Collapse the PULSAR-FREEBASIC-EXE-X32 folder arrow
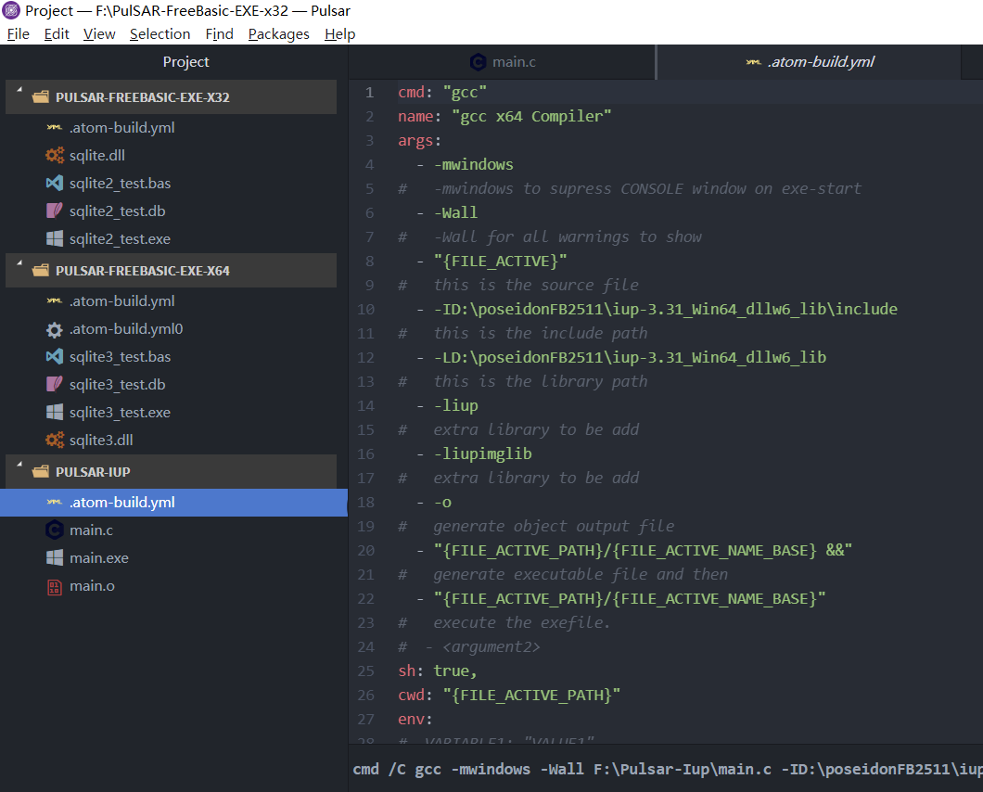 (x=19, y=90)
